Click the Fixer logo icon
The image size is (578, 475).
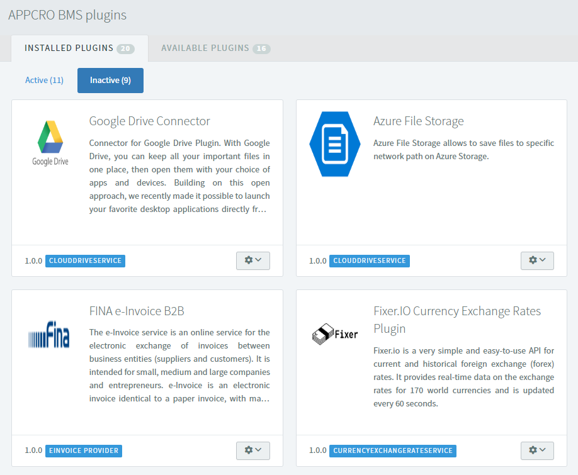(335, 334)
